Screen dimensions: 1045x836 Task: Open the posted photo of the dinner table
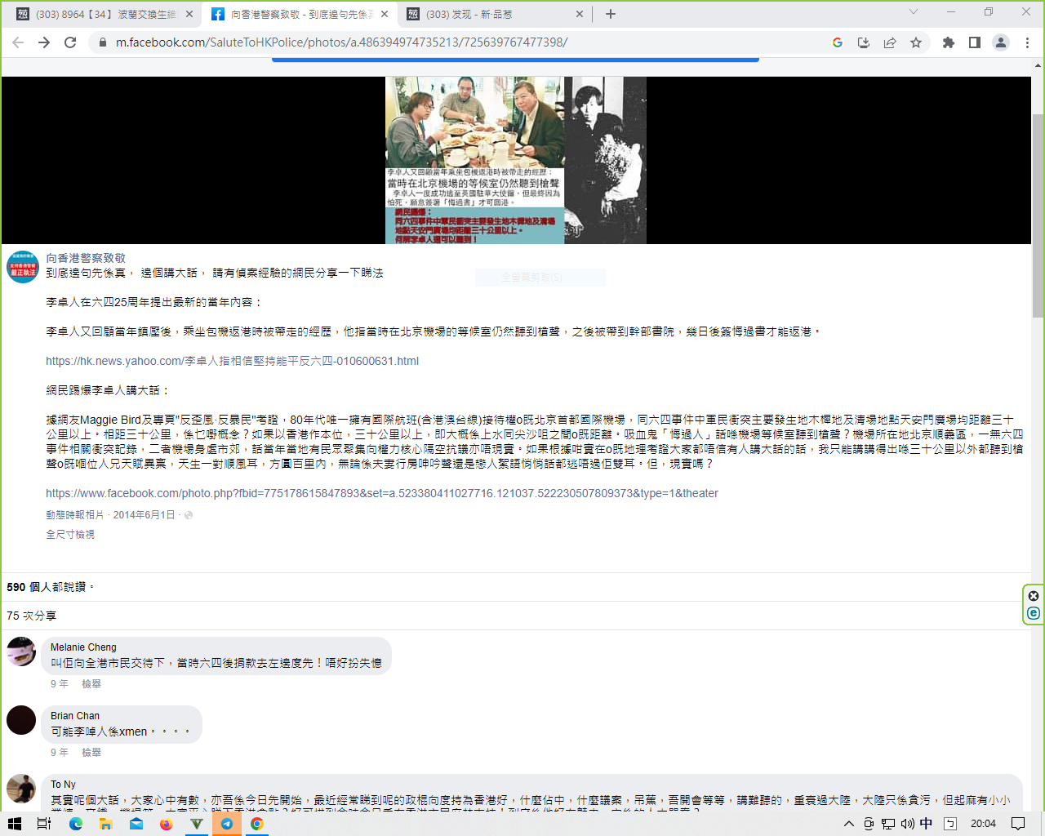pyautogui.click(x=516, y=160)
